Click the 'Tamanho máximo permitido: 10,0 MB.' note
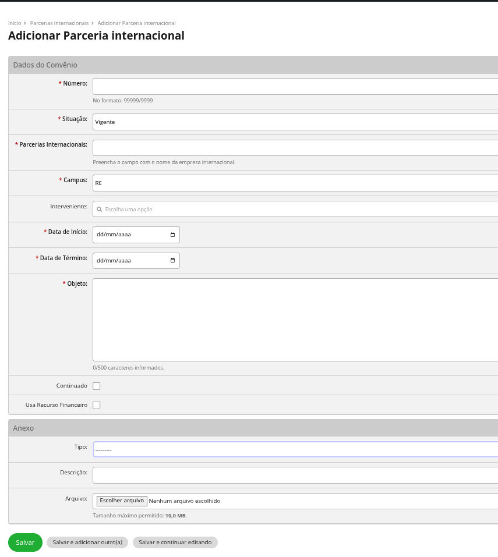 tap(140, 516)
